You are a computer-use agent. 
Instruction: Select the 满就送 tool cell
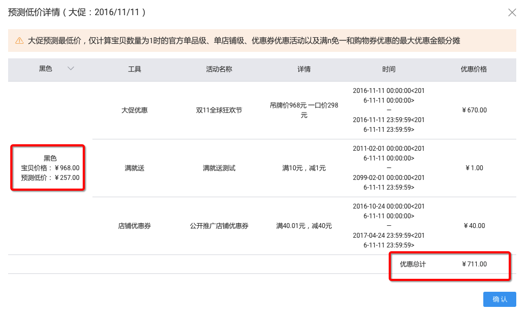135,168
